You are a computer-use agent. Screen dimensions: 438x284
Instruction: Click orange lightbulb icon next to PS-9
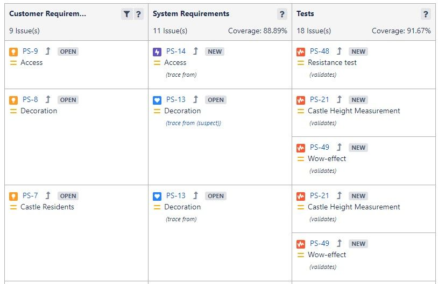pyautogui.click(x=13, y=52)
